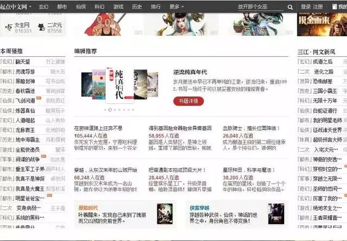Viewport: 347px width, 241px height.
Task: Click the 三江·网文新风 section heading
Action: [316, 52]
